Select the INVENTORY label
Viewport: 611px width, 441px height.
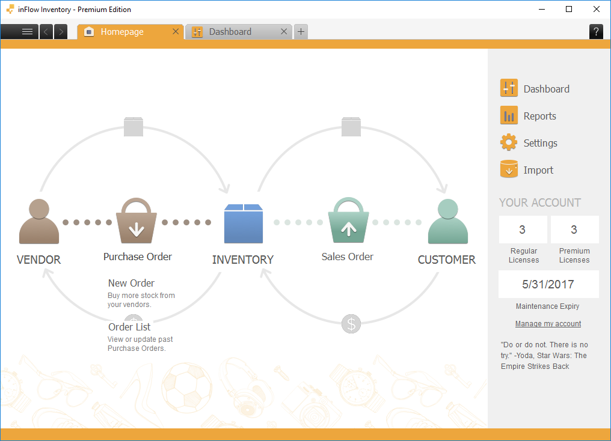(243, 260)
